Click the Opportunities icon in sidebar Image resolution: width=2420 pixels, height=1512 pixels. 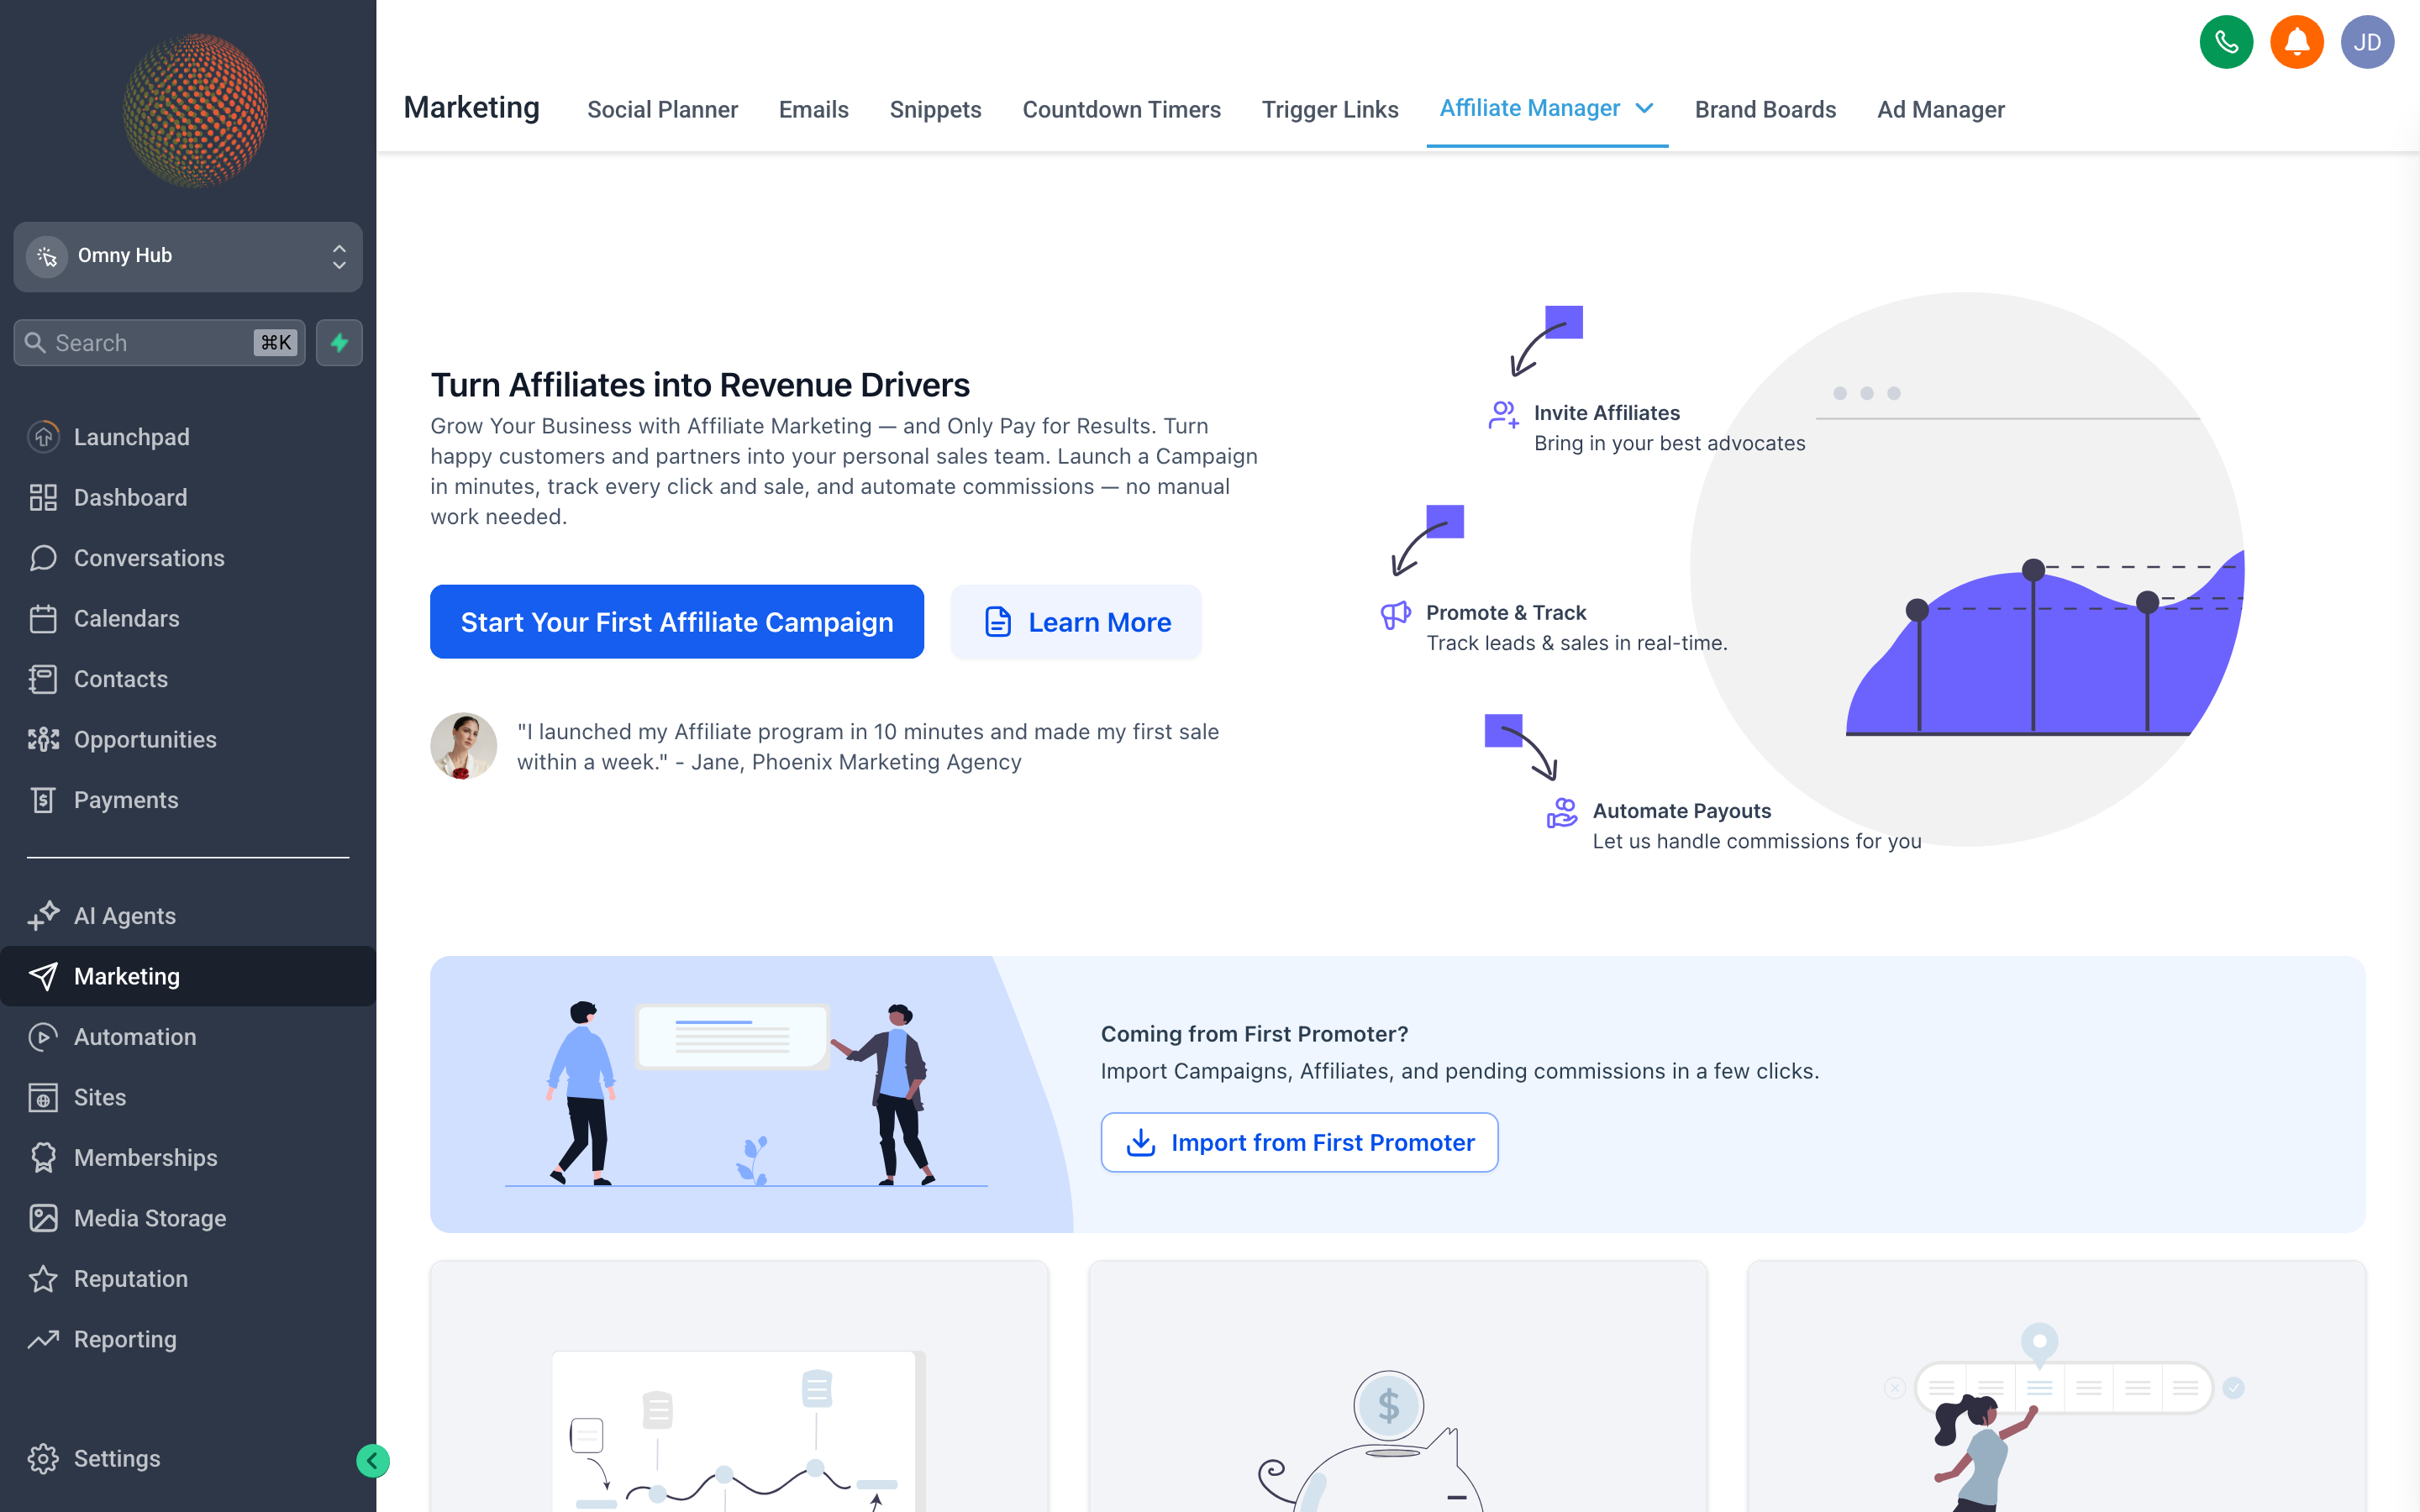pyautogui.click(x=43, y=739)
